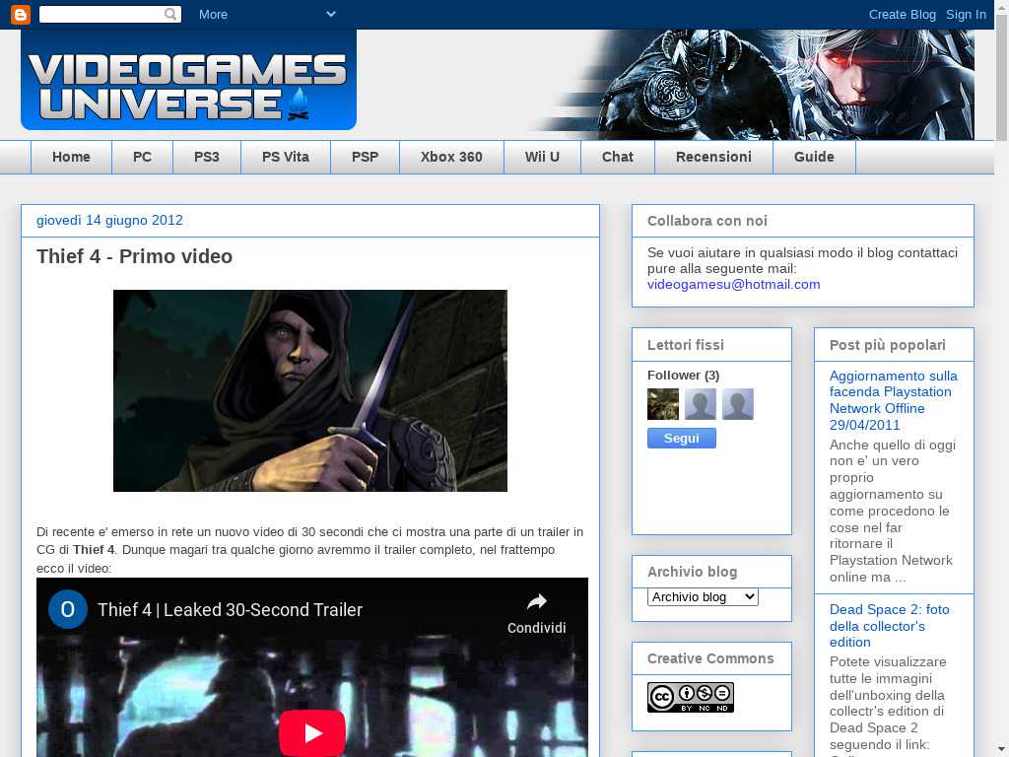
Task: Expand the Archivio blog dropdown
Action: (703, 596)
